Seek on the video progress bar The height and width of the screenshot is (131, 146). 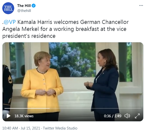click(x=73, y=108)
